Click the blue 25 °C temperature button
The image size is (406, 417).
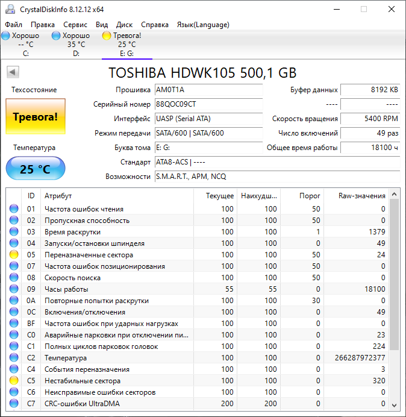pos(36,168)
